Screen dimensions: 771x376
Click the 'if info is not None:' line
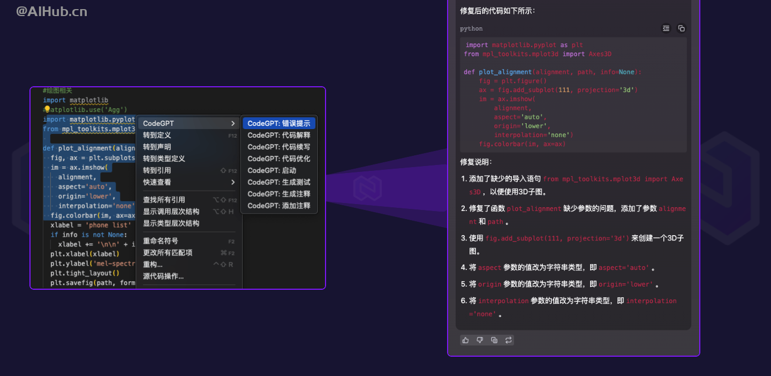pyautogui.click(x=89, y=235)
